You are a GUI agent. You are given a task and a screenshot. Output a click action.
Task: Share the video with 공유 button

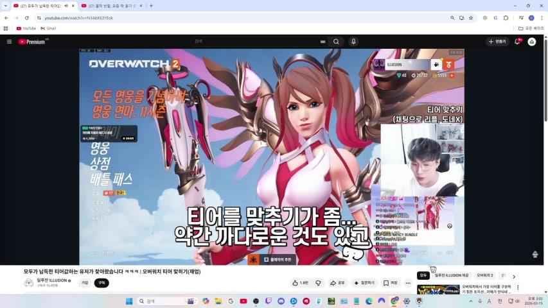coord(337,283)
